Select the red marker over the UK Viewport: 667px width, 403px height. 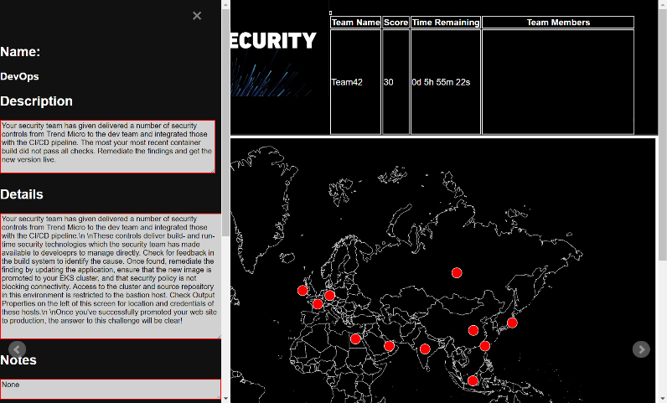(302, 291)
